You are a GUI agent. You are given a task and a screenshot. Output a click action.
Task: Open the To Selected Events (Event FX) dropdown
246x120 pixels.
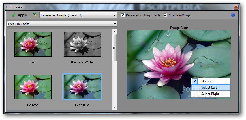click(78, 15)
